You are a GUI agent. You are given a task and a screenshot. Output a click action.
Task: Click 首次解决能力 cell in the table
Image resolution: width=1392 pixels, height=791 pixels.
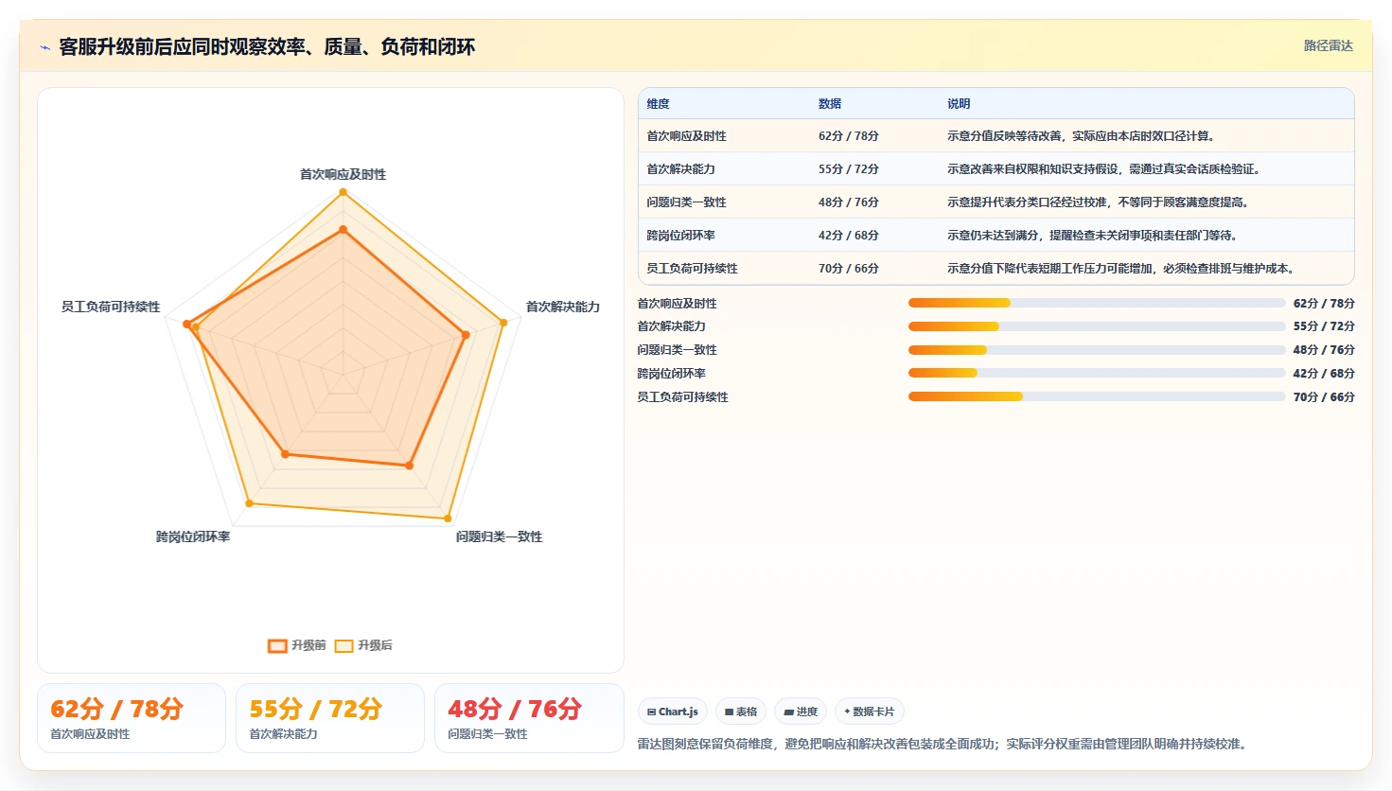pos(680,169)
